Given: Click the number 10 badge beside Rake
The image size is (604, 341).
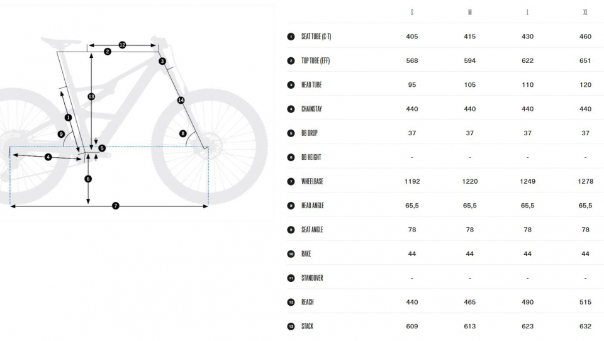Looking at the screenshot, I should click(291, 254).
